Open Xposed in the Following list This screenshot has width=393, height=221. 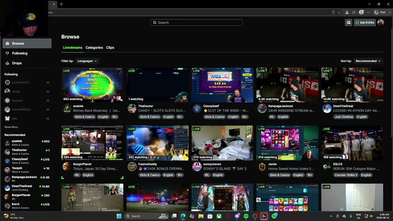pyautogui.click(x=27, y=100)
